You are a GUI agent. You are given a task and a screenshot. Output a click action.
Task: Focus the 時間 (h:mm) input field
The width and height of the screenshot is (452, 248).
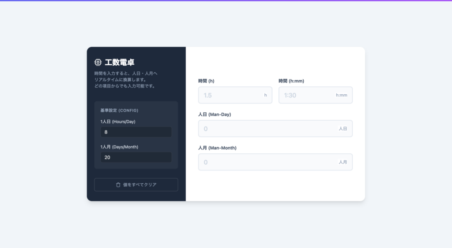click(307, 95)
